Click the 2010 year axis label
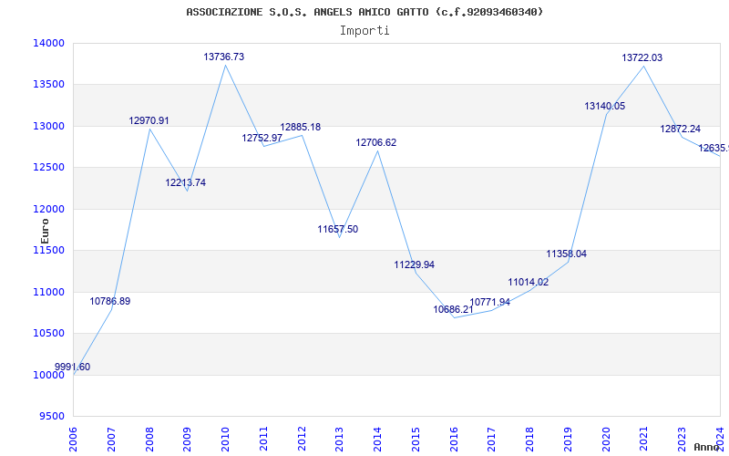Image resolution: width=729 pixels, height=456 pixels. pos(225,440)
